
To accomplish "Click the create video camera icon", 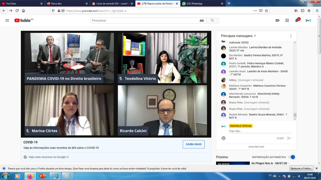I will click(x=277, y=20).
